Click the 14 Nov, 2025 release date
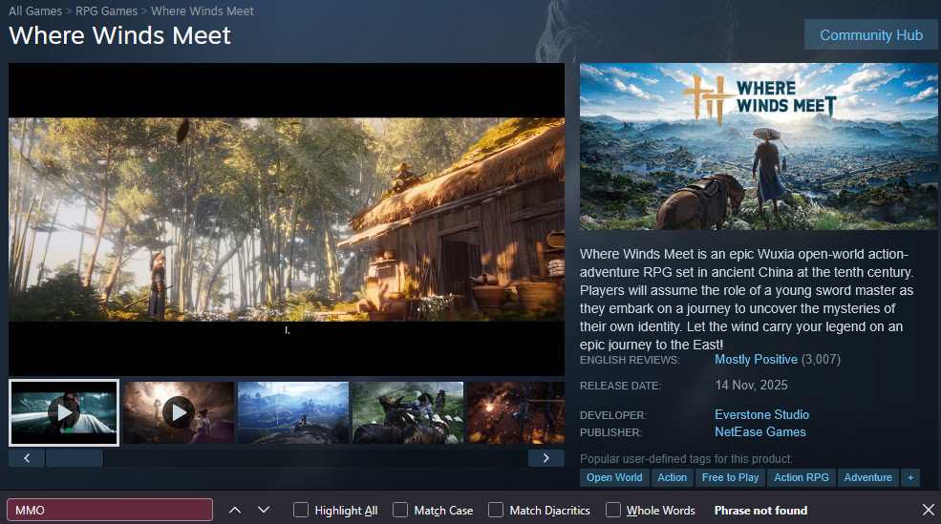 pos(751,385)
